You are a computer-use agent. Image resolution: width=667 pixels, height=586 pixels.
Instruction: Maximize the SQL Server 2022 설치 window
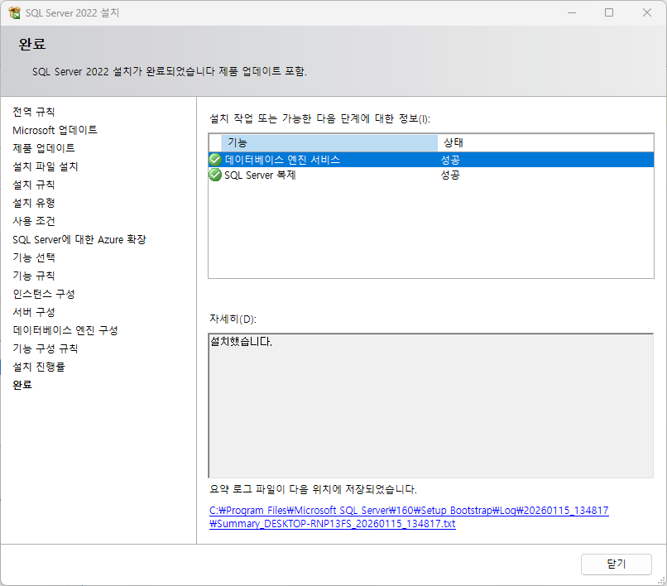pyautogui.click(x=609, y=12)
